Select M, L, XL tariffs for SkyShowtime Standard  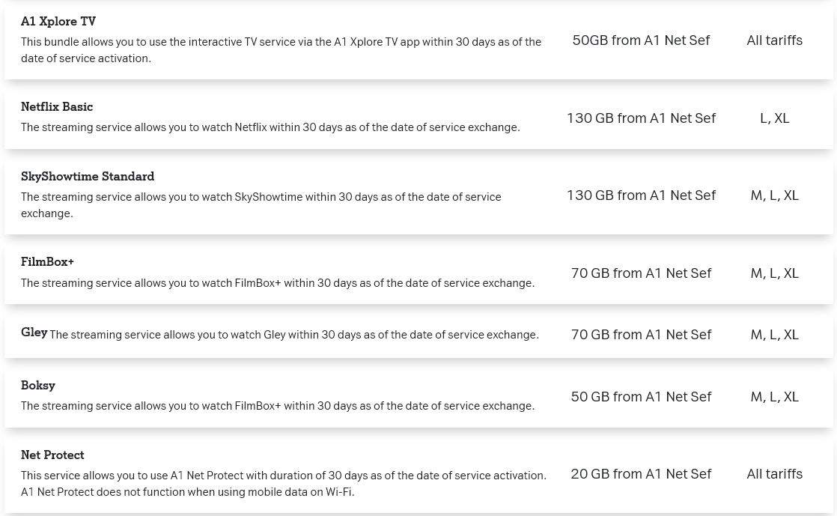pyautogui.click(x=774, y=195)
